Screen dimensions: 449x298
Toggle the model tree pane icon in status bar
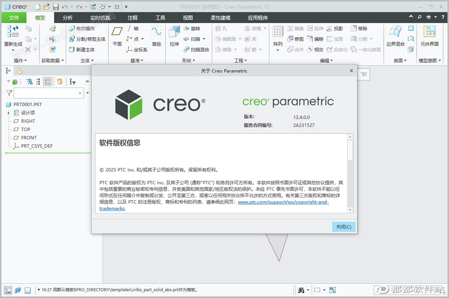[x=8, y=290]
